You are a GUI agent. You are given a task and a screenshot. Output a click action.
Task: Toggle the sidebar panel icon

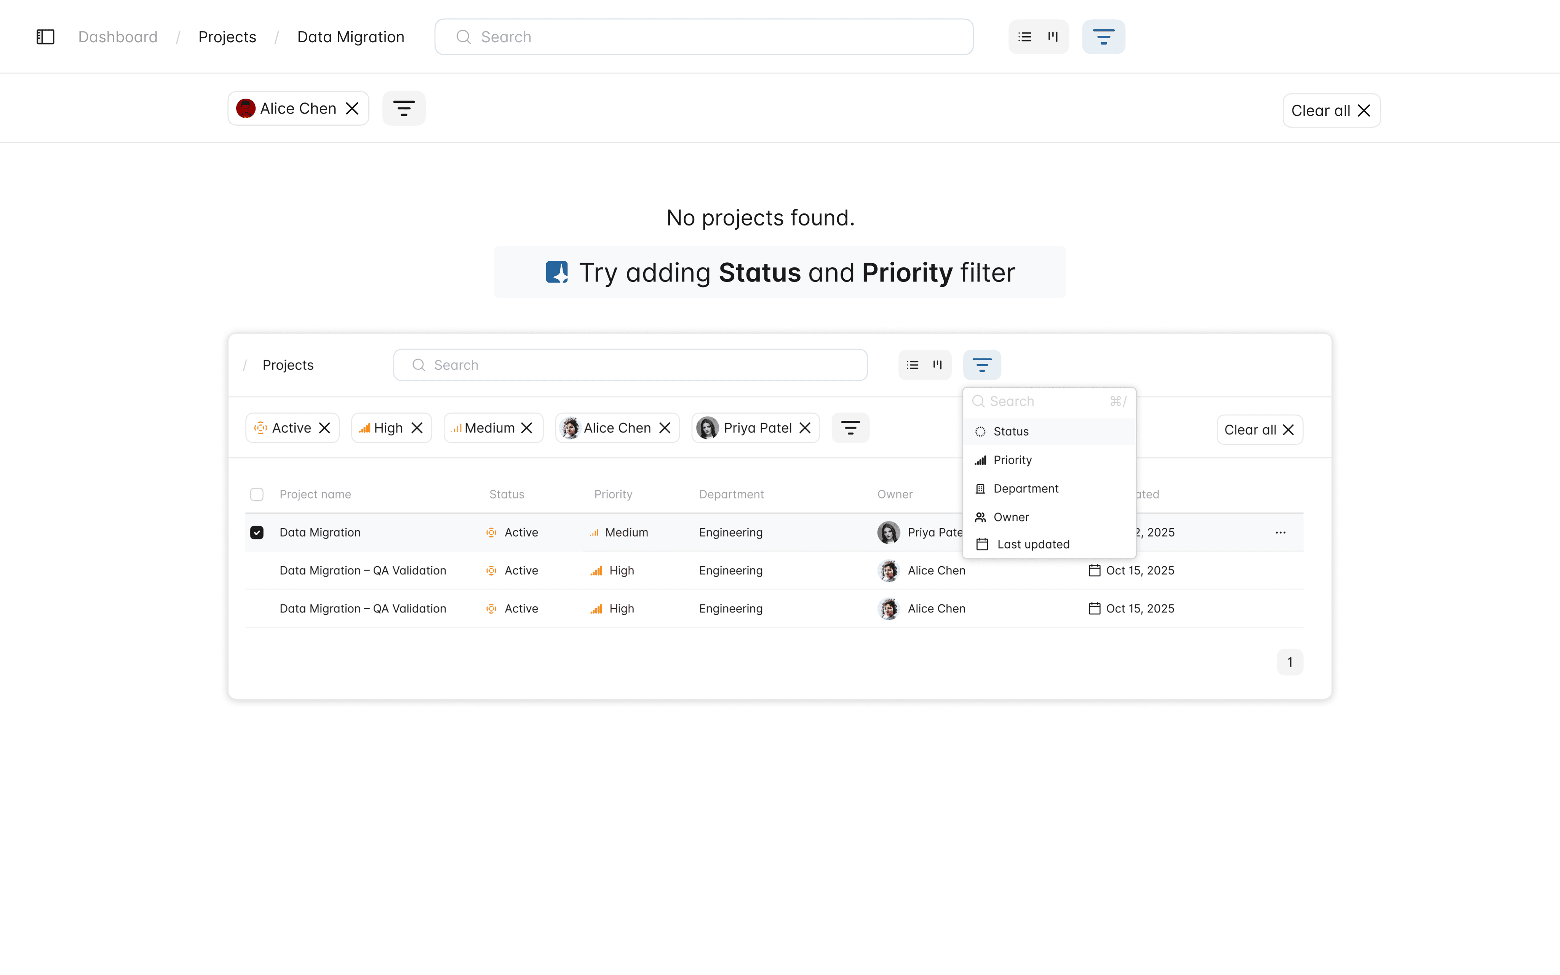click(x=45, y=37)
